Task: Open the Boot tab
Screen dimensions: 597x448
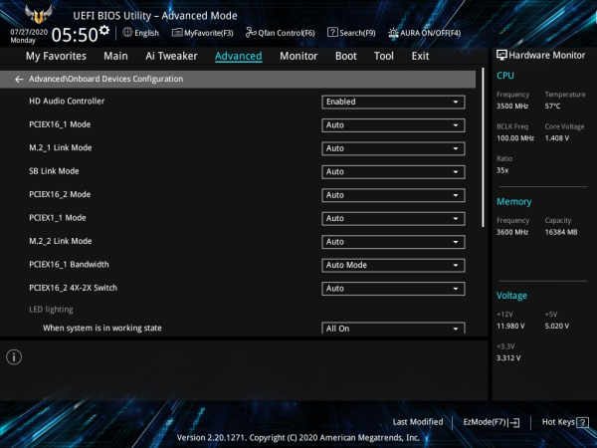Action: tap(345, 56)
